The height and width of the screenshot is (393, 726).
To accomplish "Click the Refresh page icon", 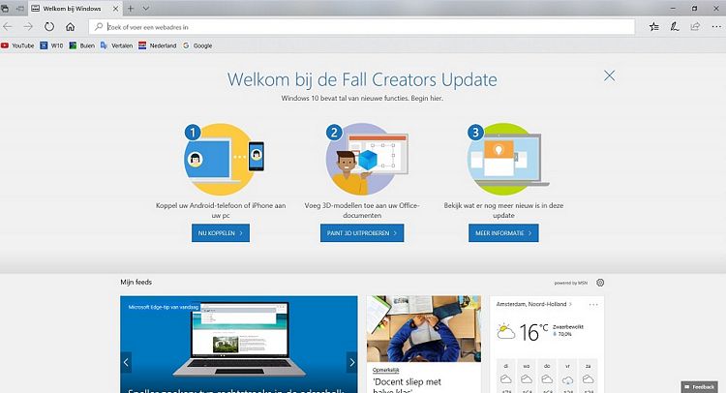I will (49, 27).
